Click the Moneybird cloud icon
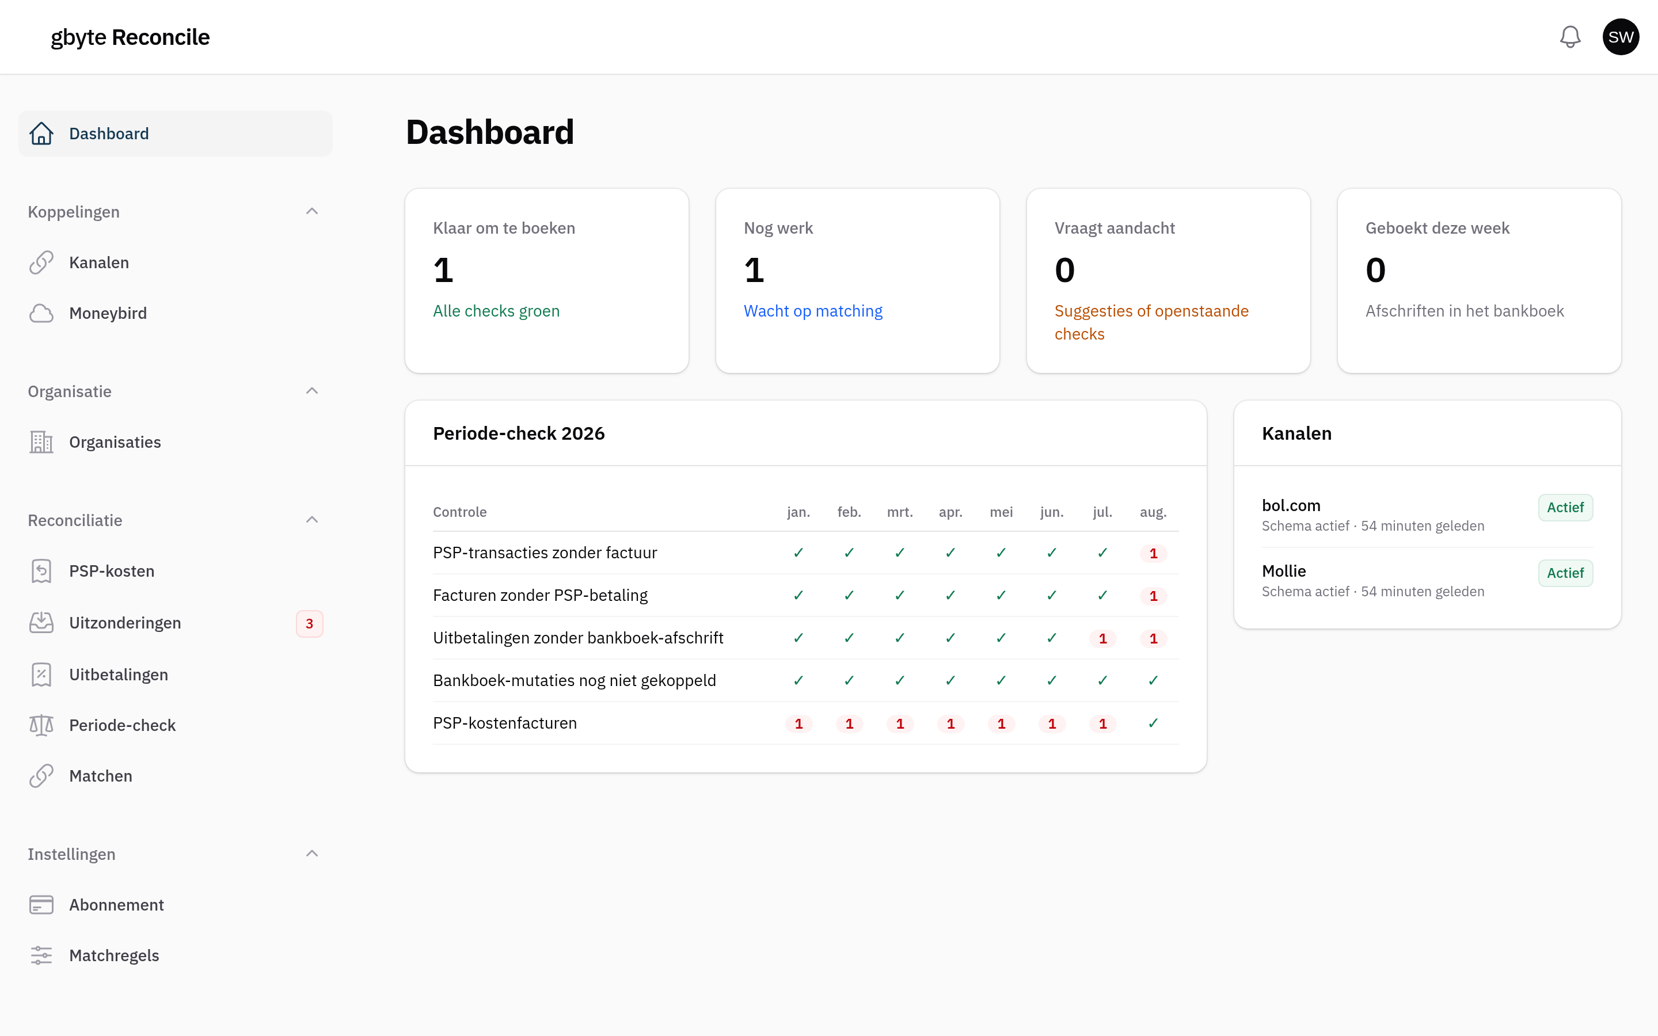 click(x=41, y=313)
